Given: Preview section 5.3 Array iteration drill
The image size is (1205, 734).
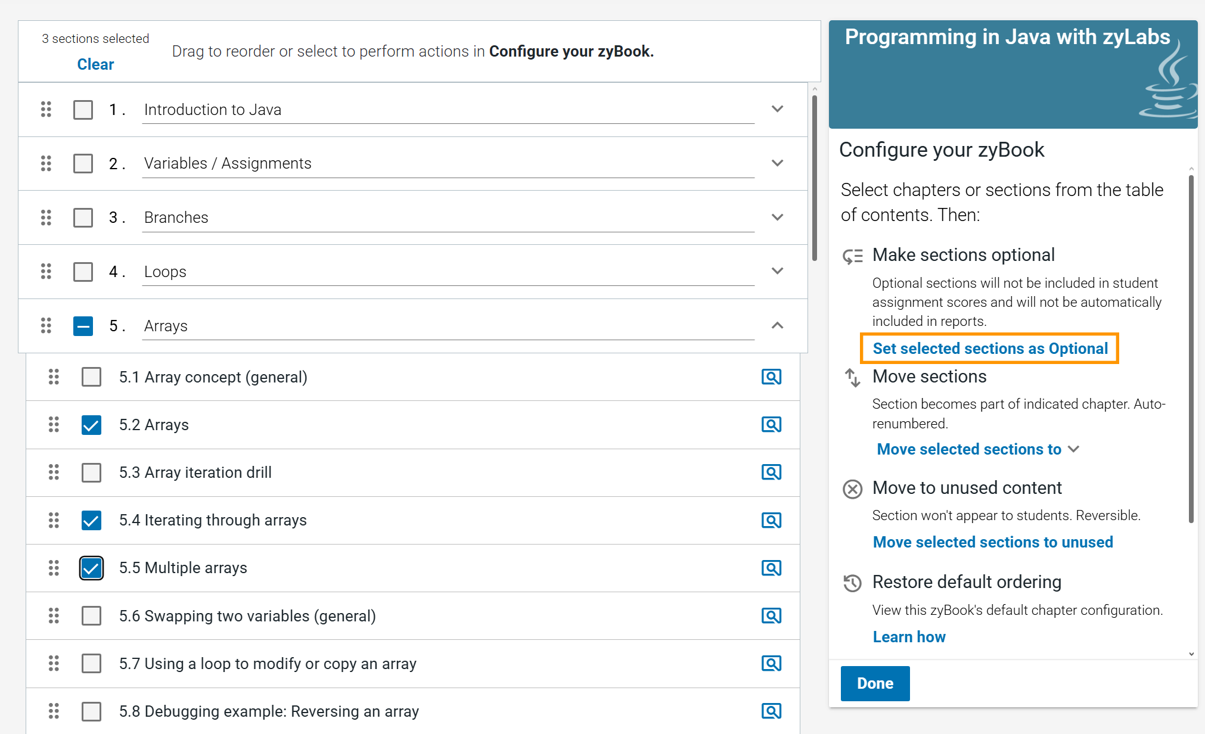Looking at the screenshot, I should click(771, 472).
